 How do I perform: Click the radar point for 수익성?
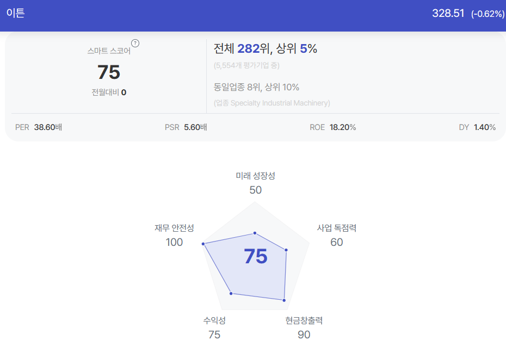click(x=231, y=293)
